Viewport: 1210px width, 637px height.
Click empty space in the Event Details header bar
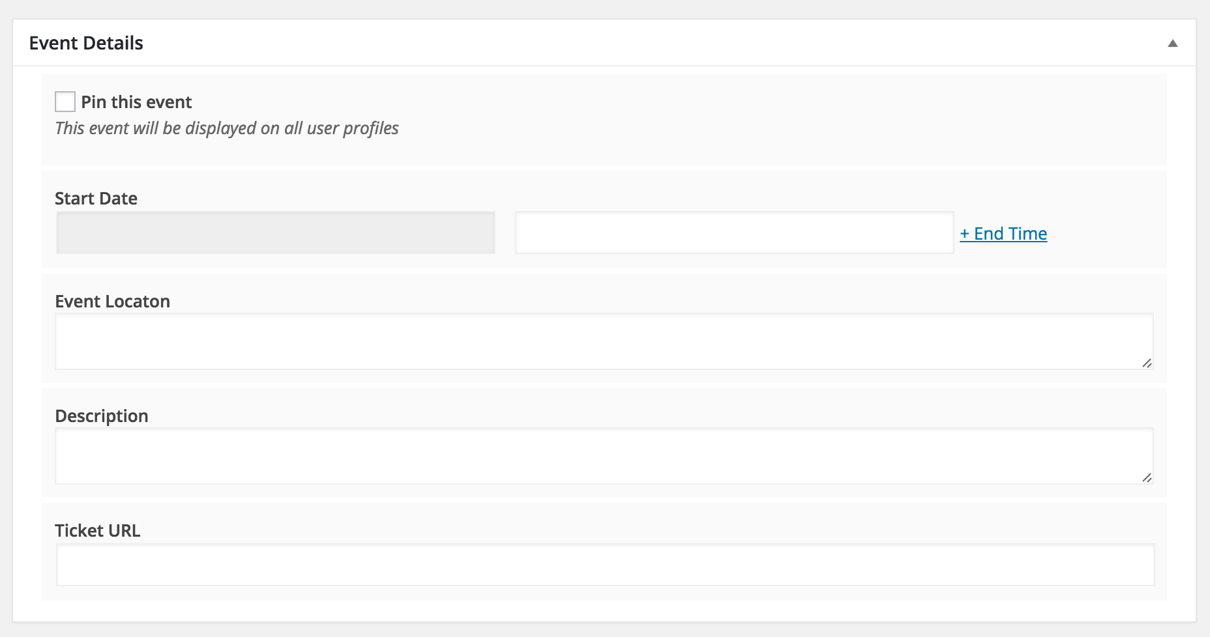coord(652,43)
